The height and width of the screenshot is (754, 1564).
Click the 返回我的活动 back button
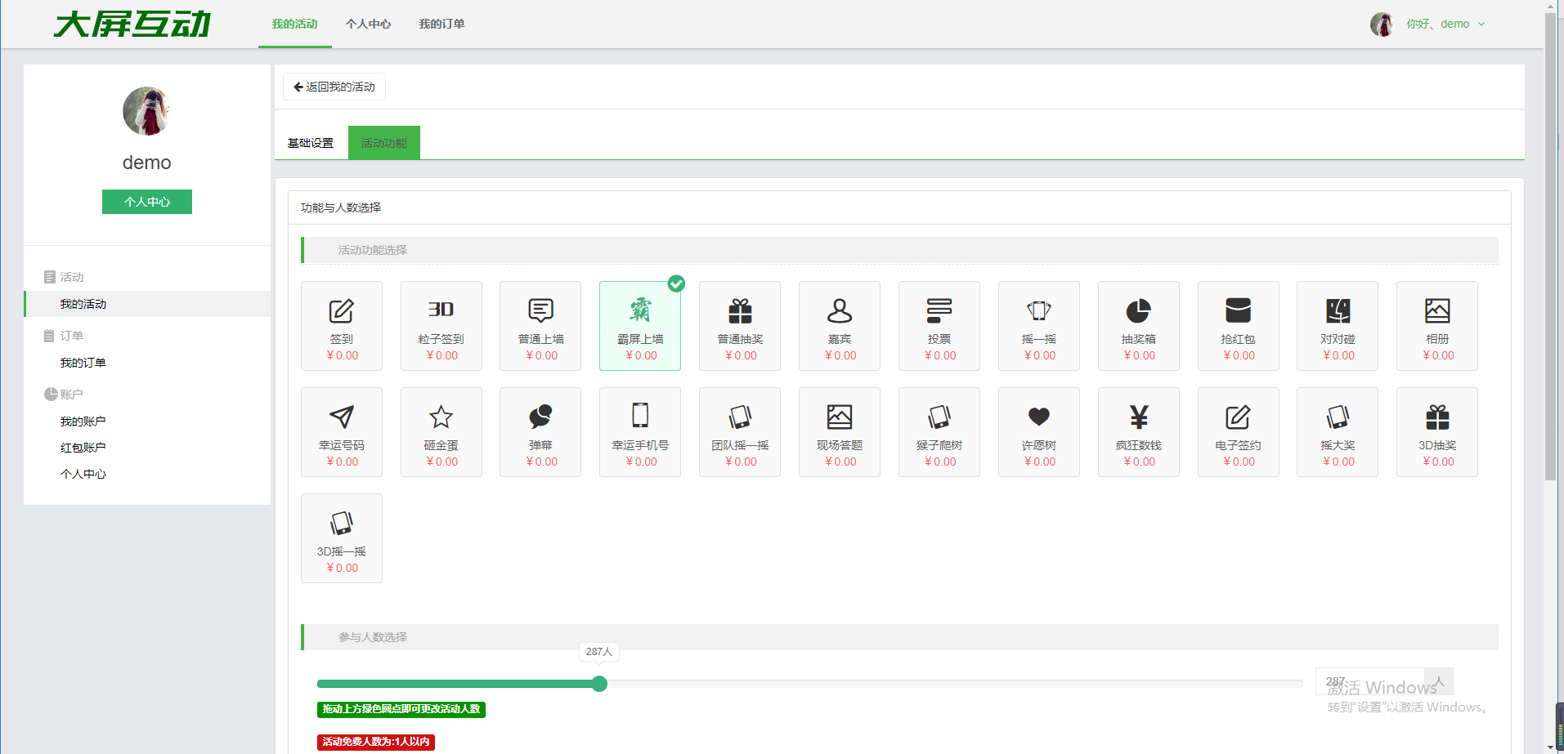pyautogui.click(x=334, y=87)
